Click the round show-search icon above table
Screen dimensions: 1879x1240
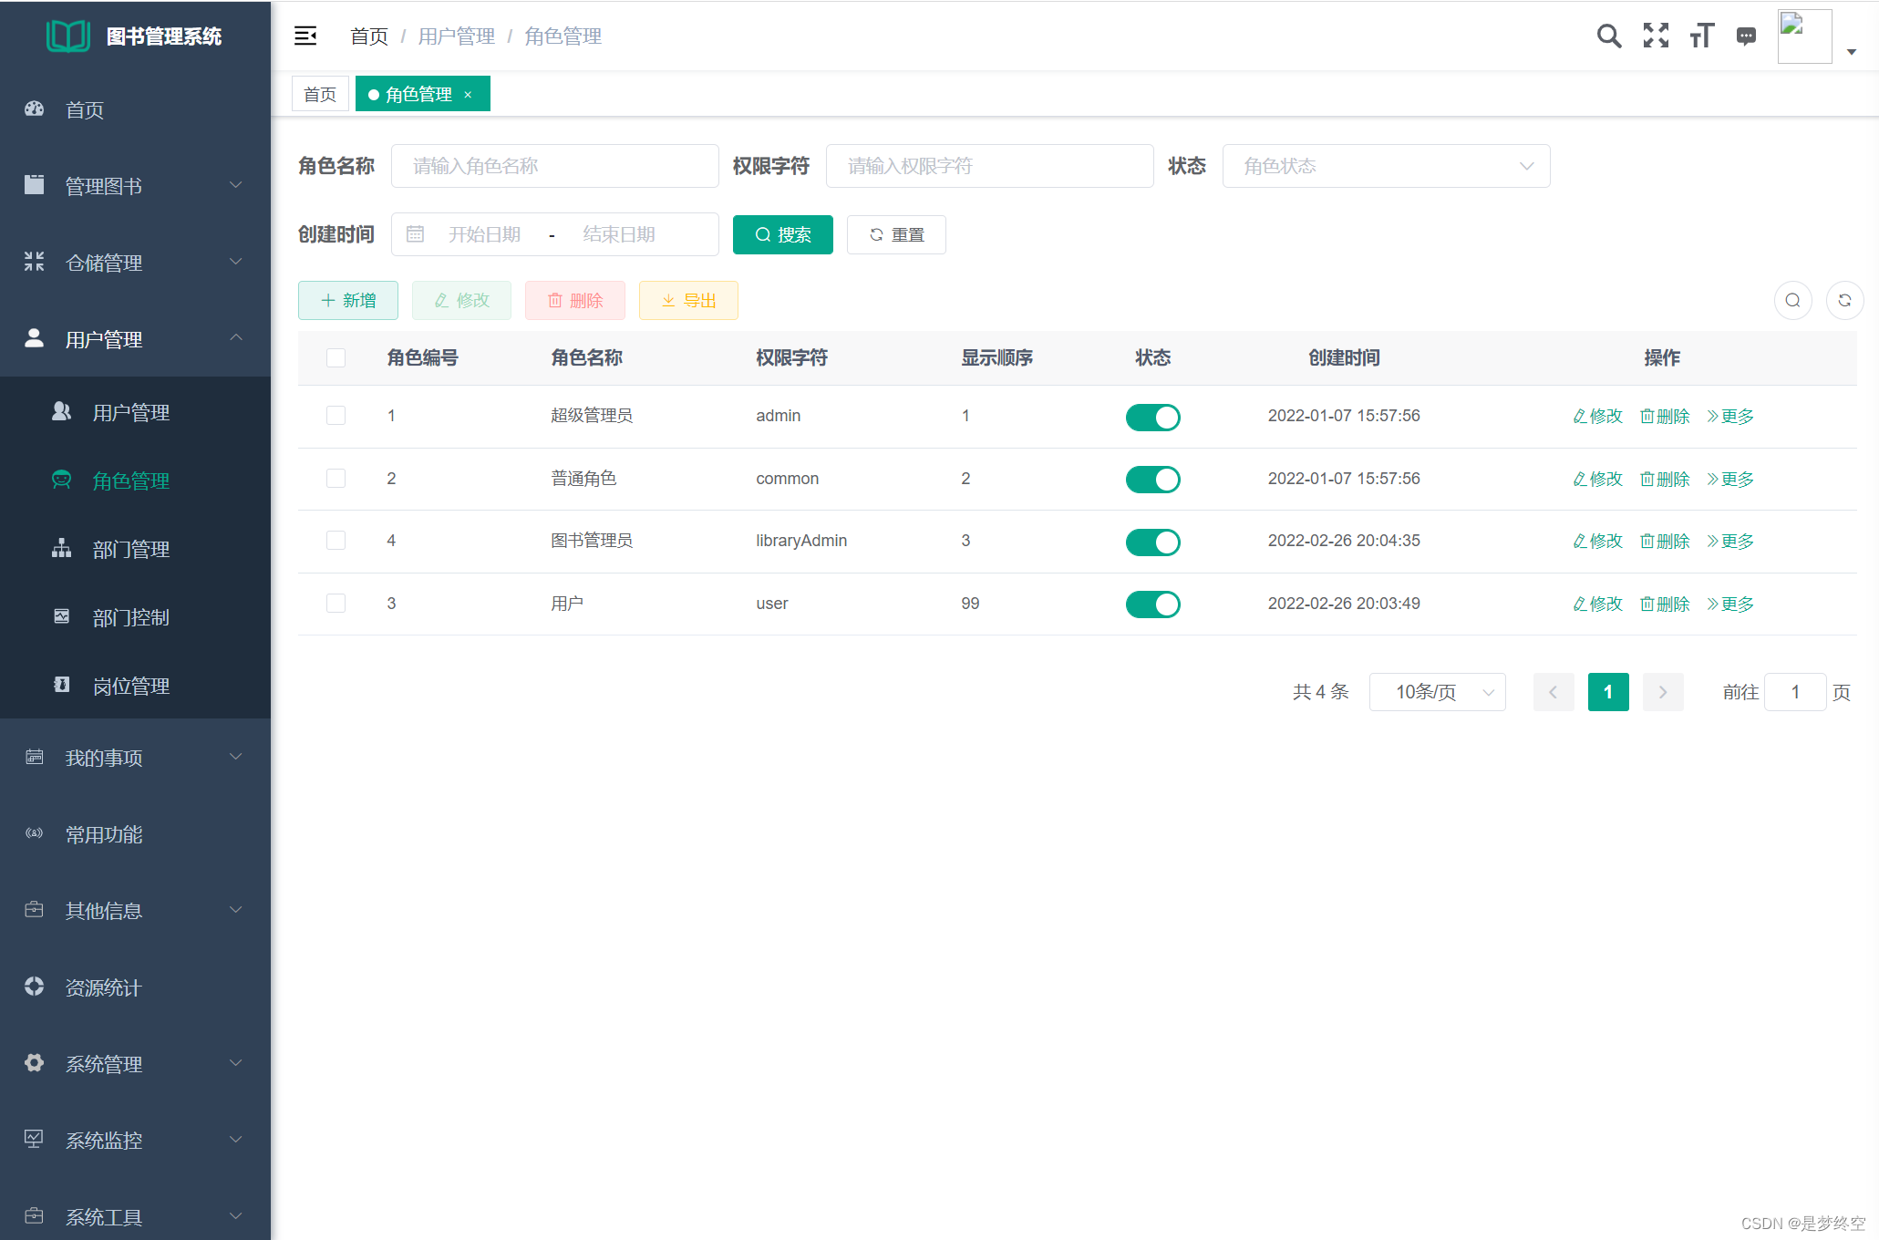pyautogui.click(x=1792, y=301)
